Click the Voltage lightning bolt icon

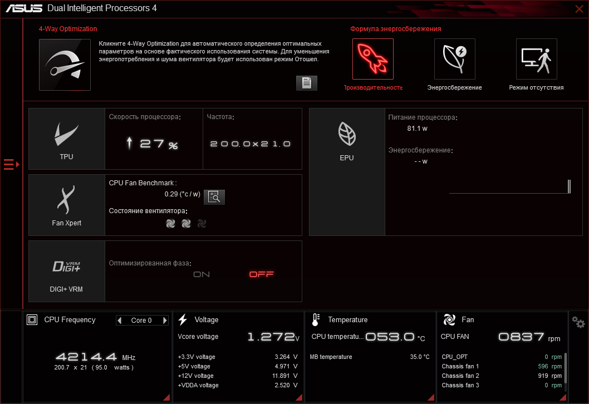coord(183,319)
